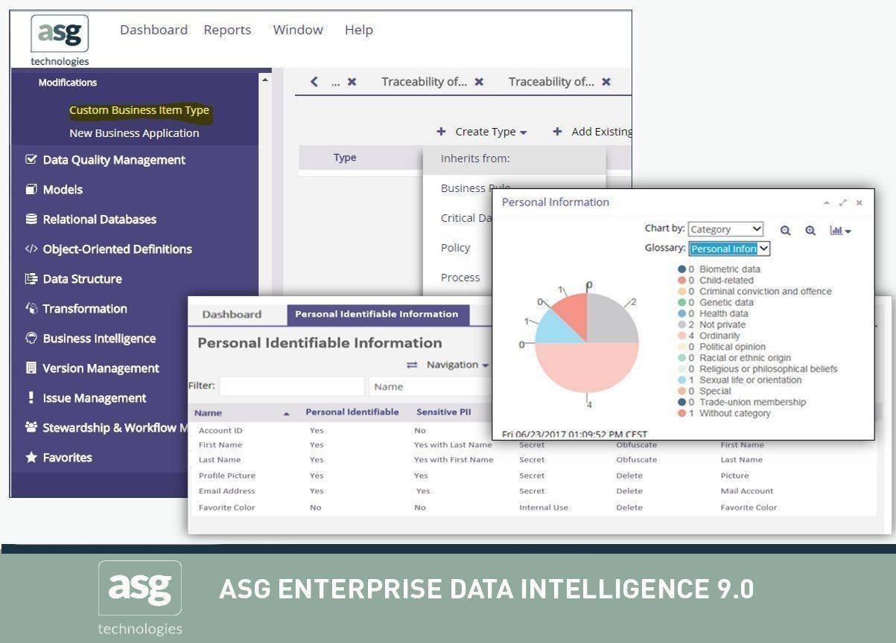Click the Modifications sidebar heading

pyautogui.click(x=68, y=83)
